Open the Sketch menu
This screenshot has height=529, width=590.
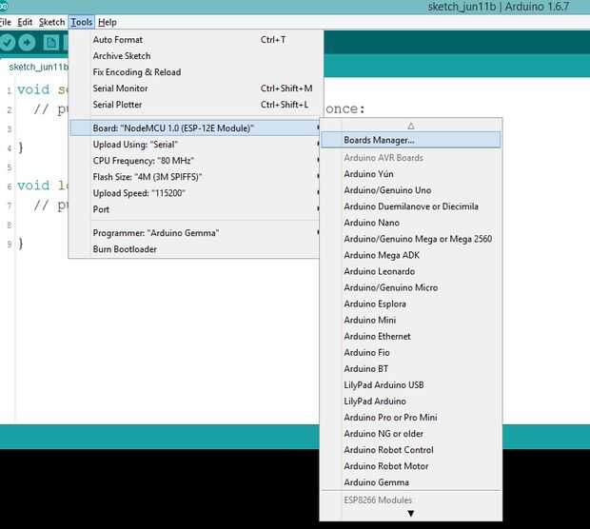coord(52,22)
